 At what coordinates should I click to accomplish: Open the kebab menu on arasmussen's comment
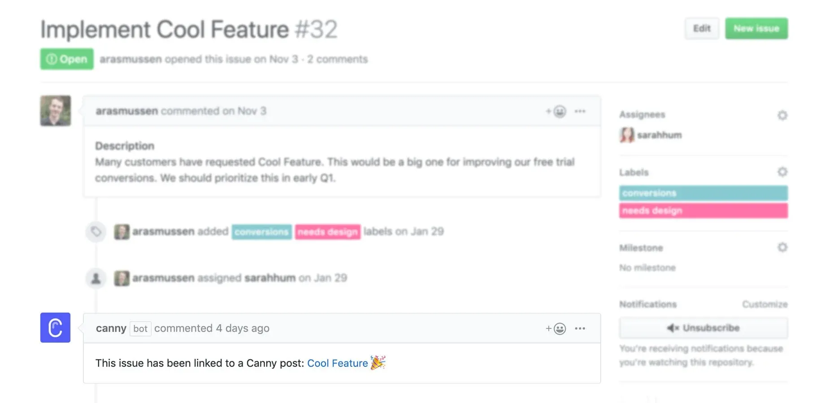[x=580, y=111]
